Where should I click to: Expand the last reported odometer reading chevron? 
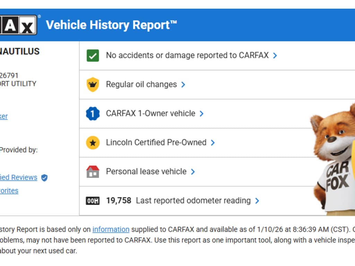[257, 201]
